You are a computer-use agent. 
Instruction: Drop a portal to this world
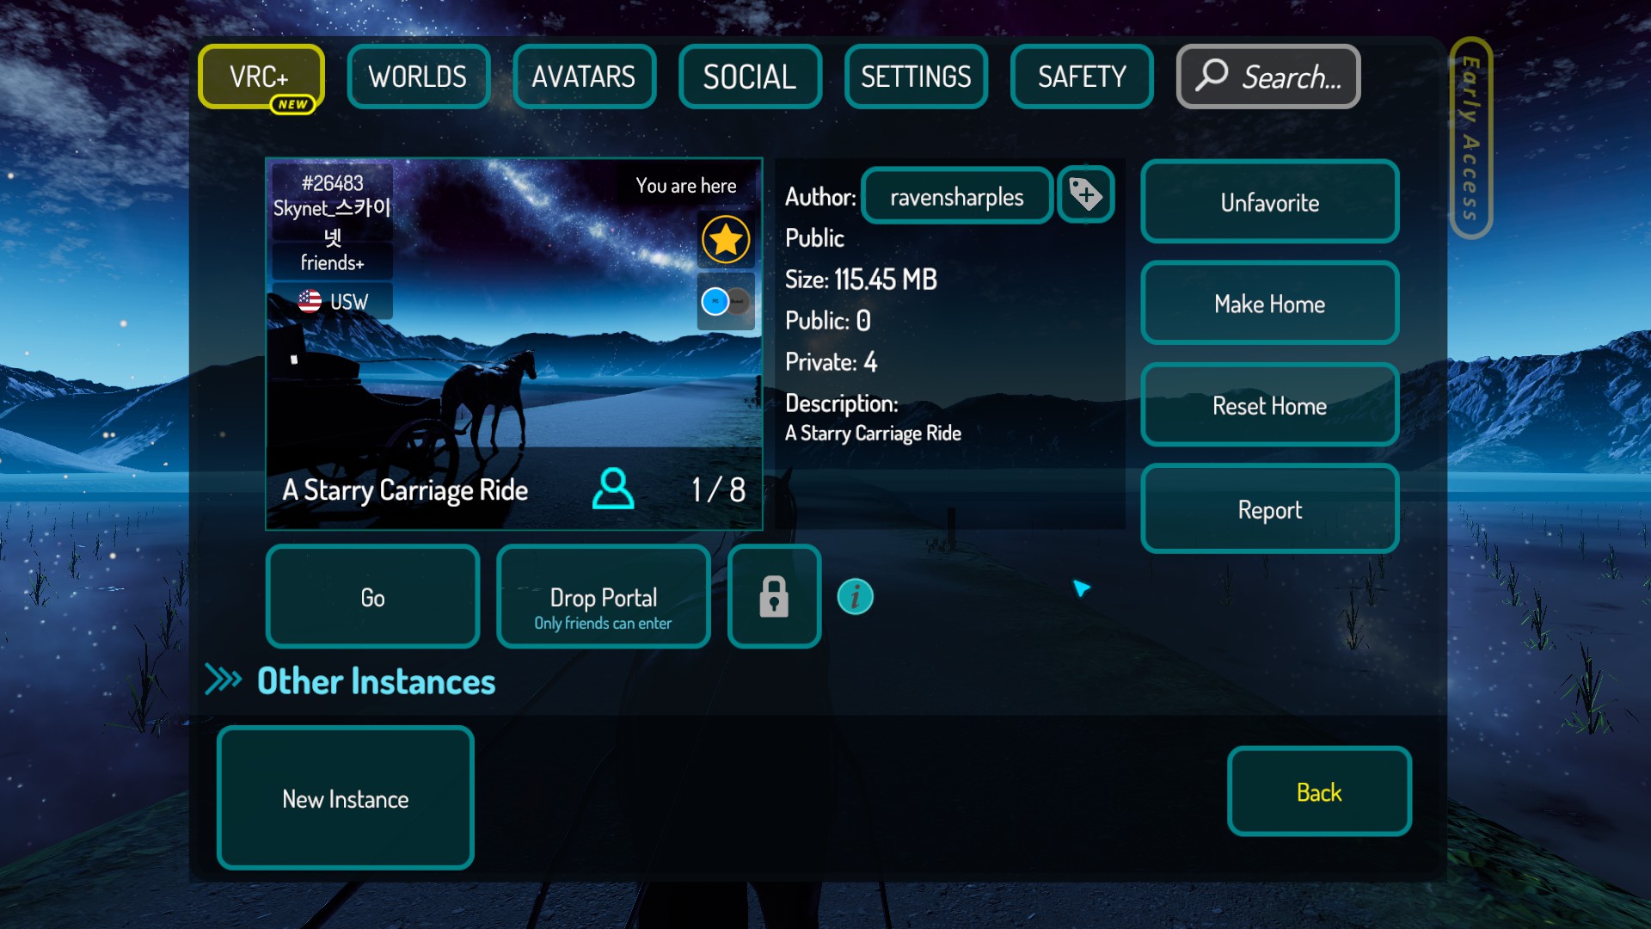[x=604, y=597]
